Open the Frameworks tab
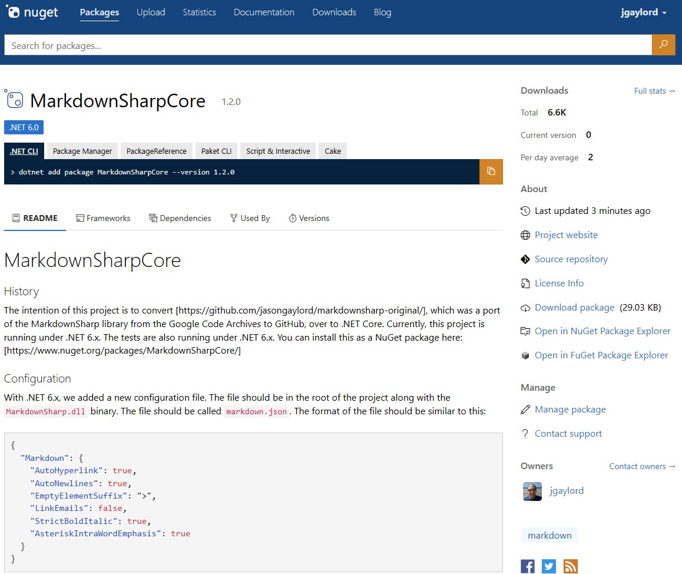This screenshot has width=682, height=574. [x=103, y=218]
